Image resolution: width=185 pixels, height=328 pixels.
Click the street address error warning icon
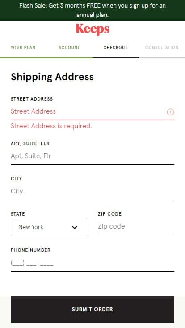170,112
